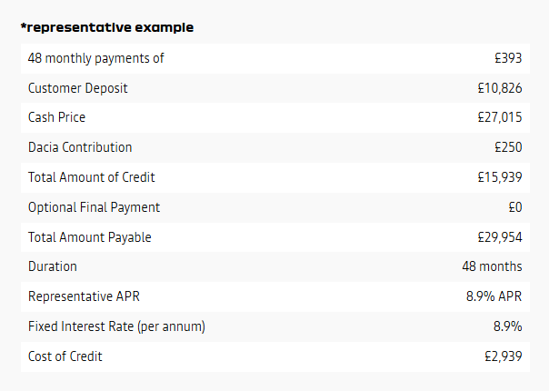
Task: Click the £393 monthly payment value
Action: [508, 58]
